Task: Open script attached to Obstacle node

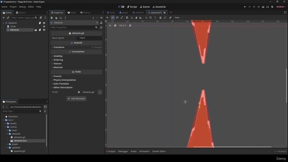Action: tap(40, 30)
